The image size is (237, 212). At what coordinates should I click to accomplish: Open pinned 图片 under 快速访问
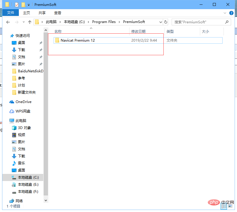coord(21,64)
